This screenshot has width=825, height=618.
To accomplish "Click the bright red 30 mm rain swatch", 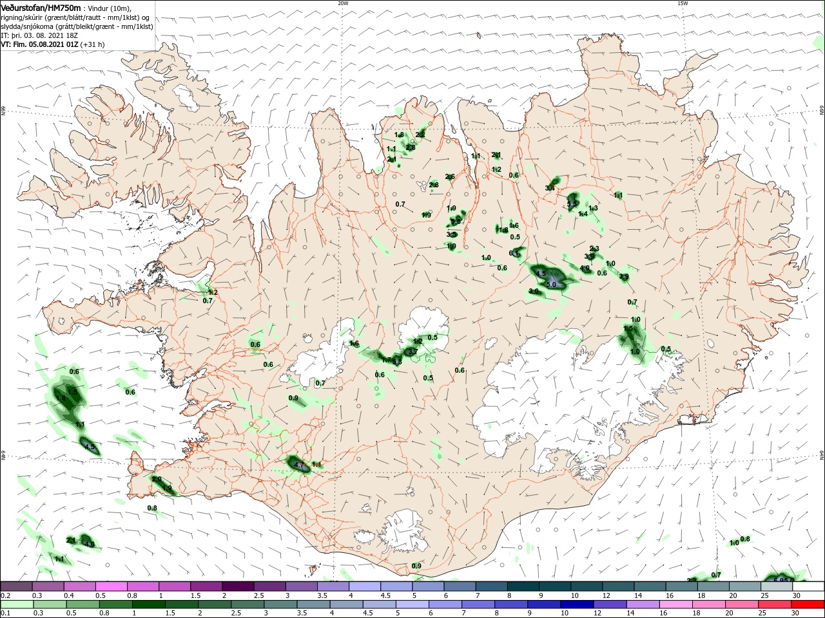I will (809, 604).
